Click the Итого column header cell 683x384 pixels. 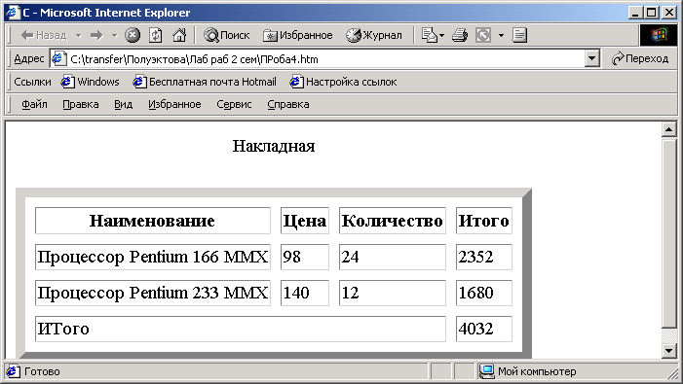[484, 221]
